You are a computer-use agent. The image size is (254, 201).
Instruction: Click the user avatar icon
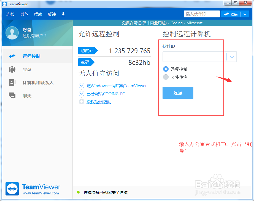12,33
